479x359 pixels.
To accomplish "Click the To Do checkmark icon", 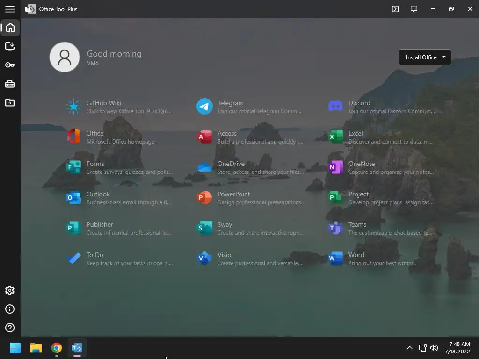I will click(x=73, y=258).
